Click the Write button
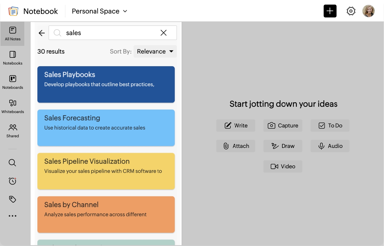Viewport: 384px width, 246px height. (x=236, y=126)
